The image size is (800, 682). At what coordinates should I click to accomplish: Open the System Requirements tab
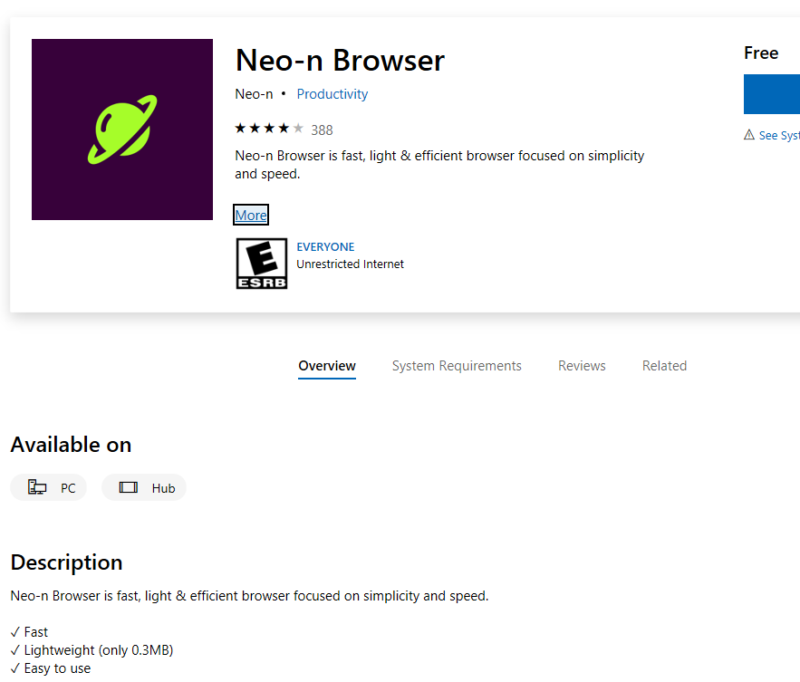pos(457,366)
